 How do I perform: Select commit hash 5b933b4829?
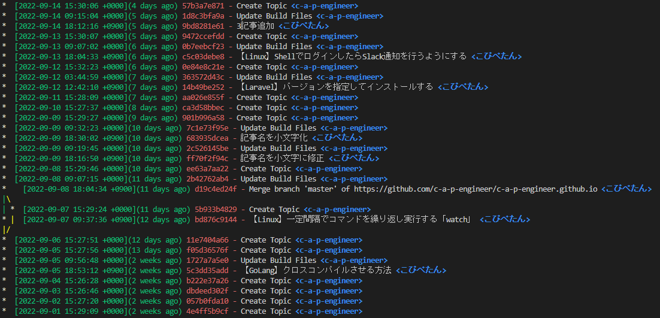coord(216,209)
